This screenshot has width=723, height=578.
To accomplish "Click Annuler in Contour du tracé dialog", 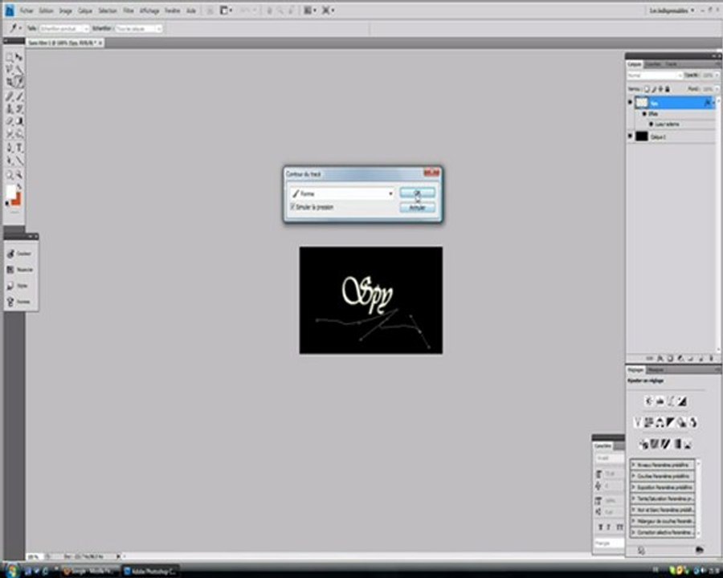I will [417, 208].
